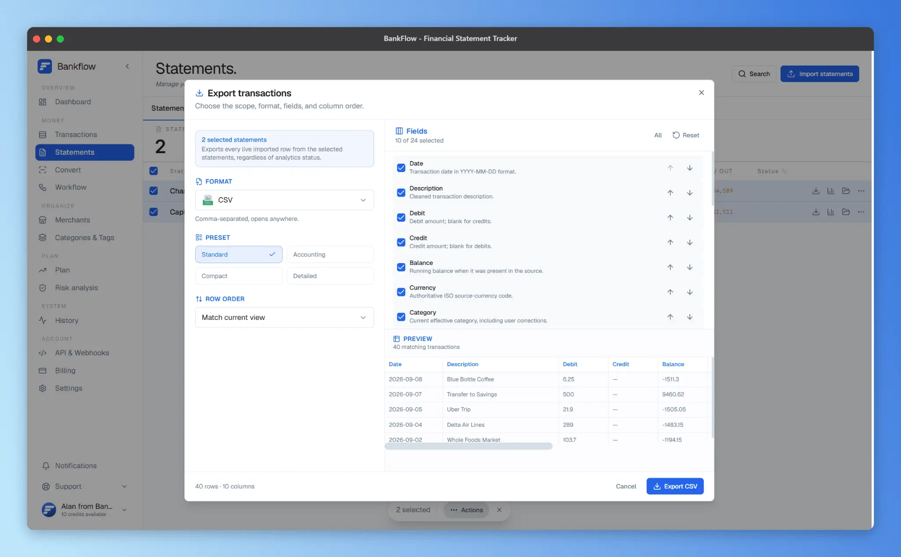The image size is (901, 557).
Task: Collapse the Bankflow sidebar
Action: click(127, 66)
